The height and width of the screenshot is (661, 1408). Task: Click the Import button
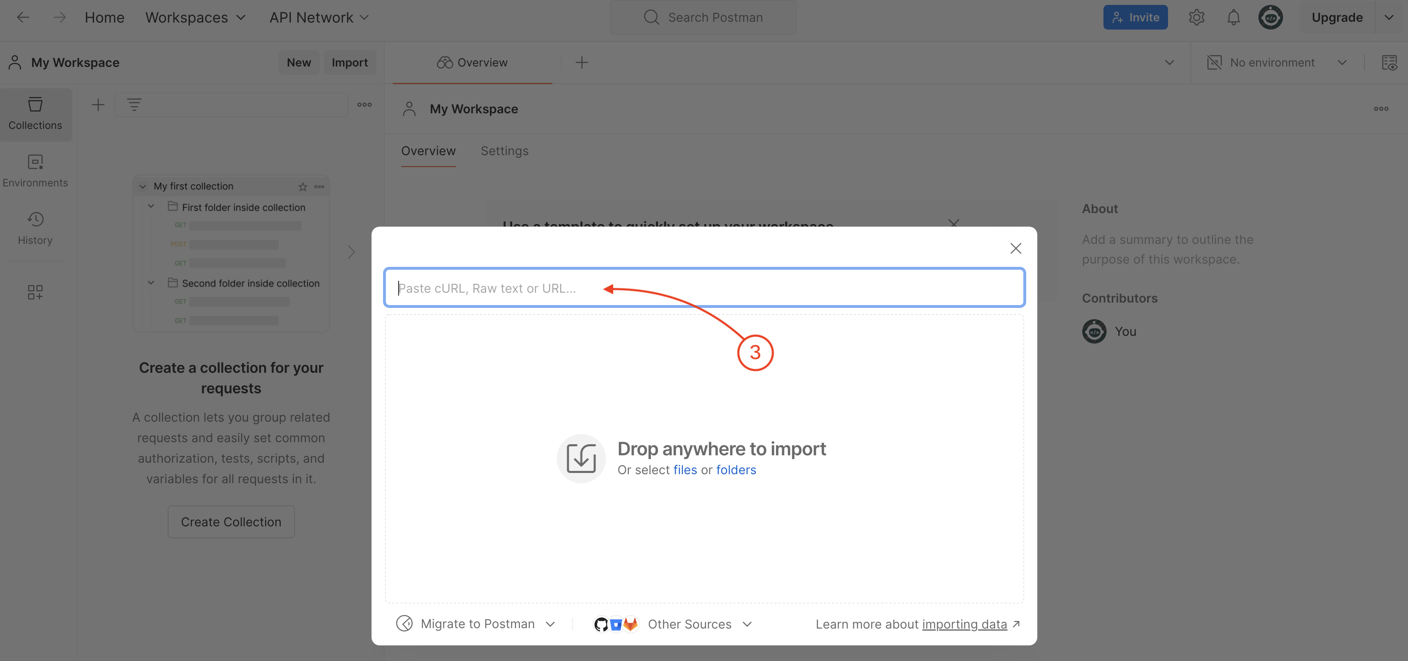coord(350,62)
